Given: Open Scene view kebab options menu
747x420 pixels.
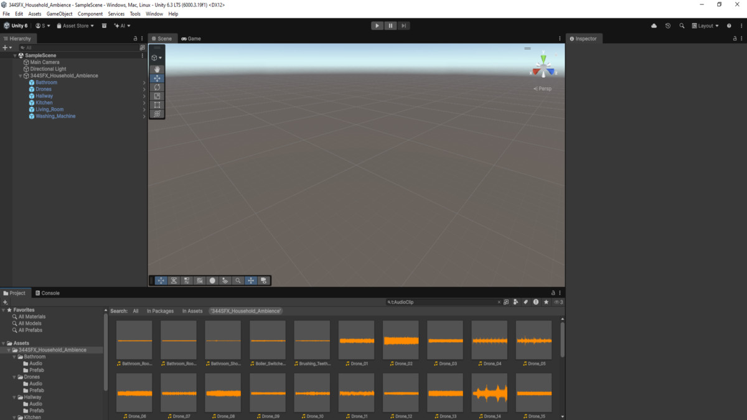Looking at the screenshot, I should [560, 39].
